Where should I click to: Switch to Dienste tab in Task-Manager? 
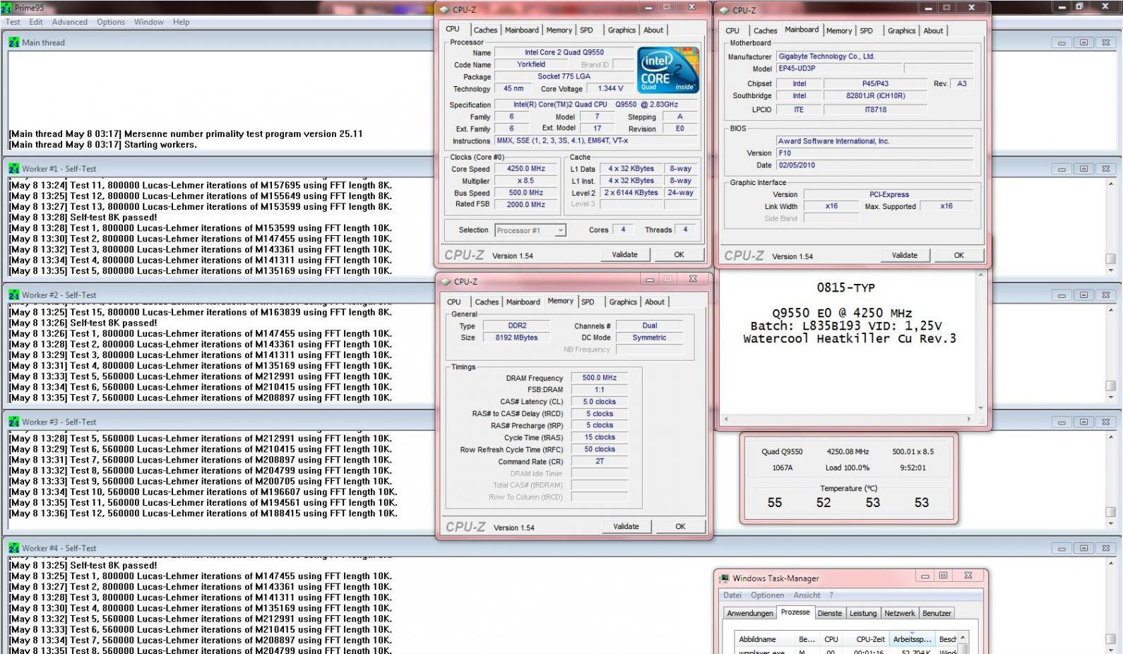point(829,613)
